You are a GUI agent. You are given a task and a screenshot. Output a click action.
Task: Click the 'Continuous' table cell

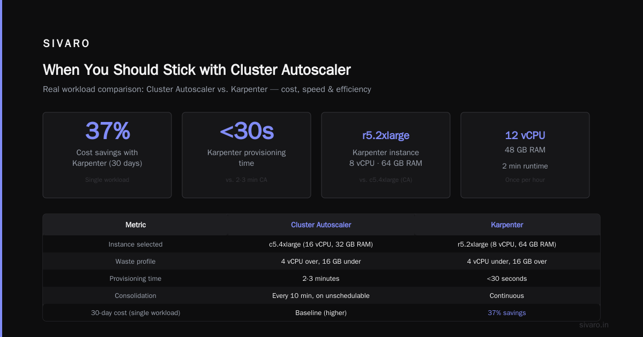pos(507,295)
